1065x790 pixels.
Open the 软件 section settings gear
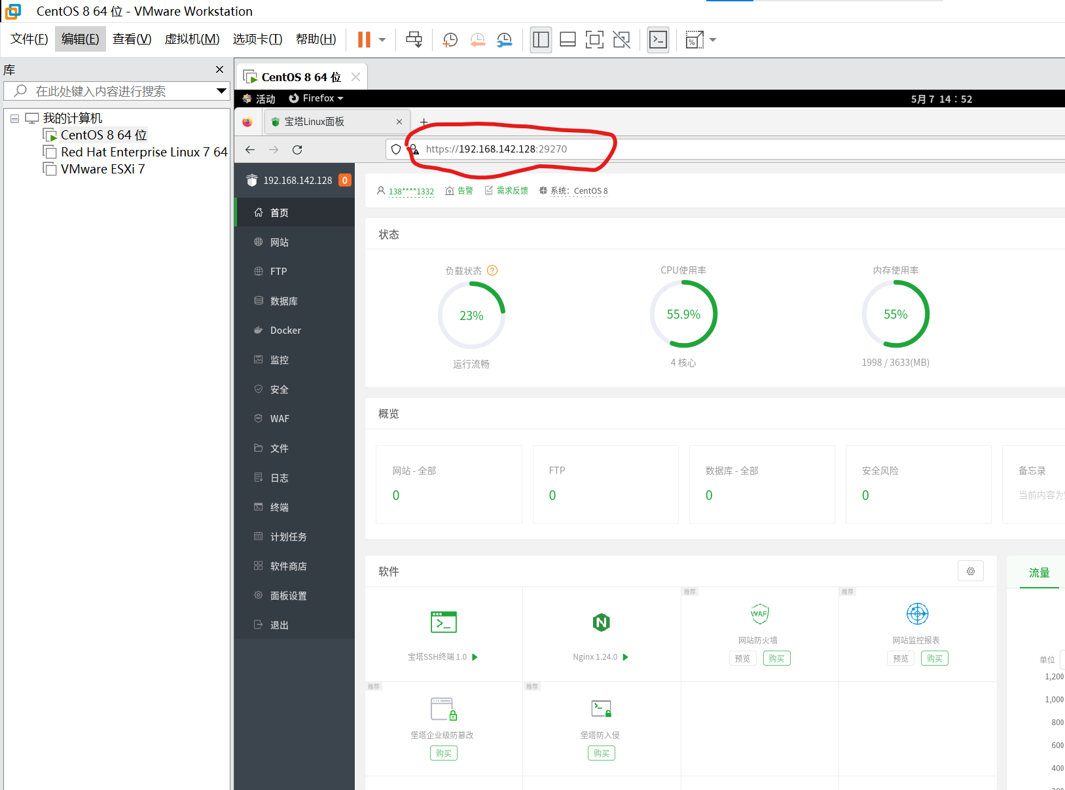pos(971,571)
